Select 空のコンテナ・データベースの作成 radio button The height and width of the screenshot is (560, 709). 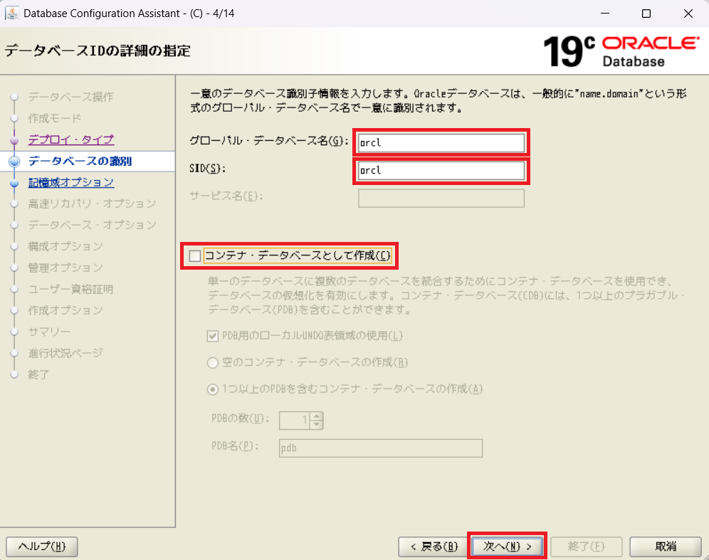tap(212, 362)
